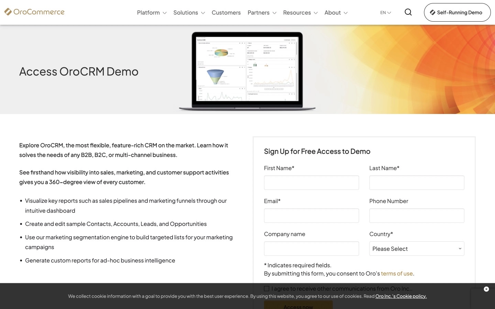Open the EN language selector

pos(386,13)
